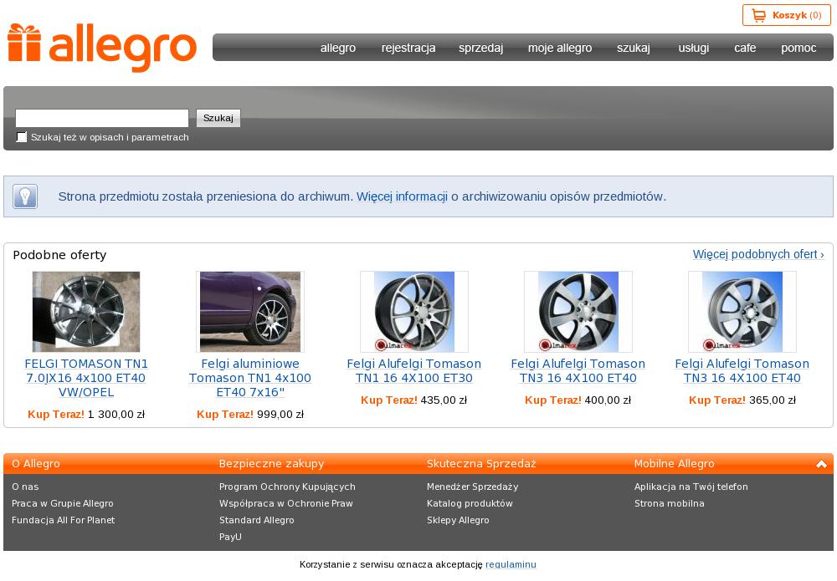The image size is (837, 581).
Task: Click the Mobilne Allegro footer heading
Action: (x=674, y=464)
